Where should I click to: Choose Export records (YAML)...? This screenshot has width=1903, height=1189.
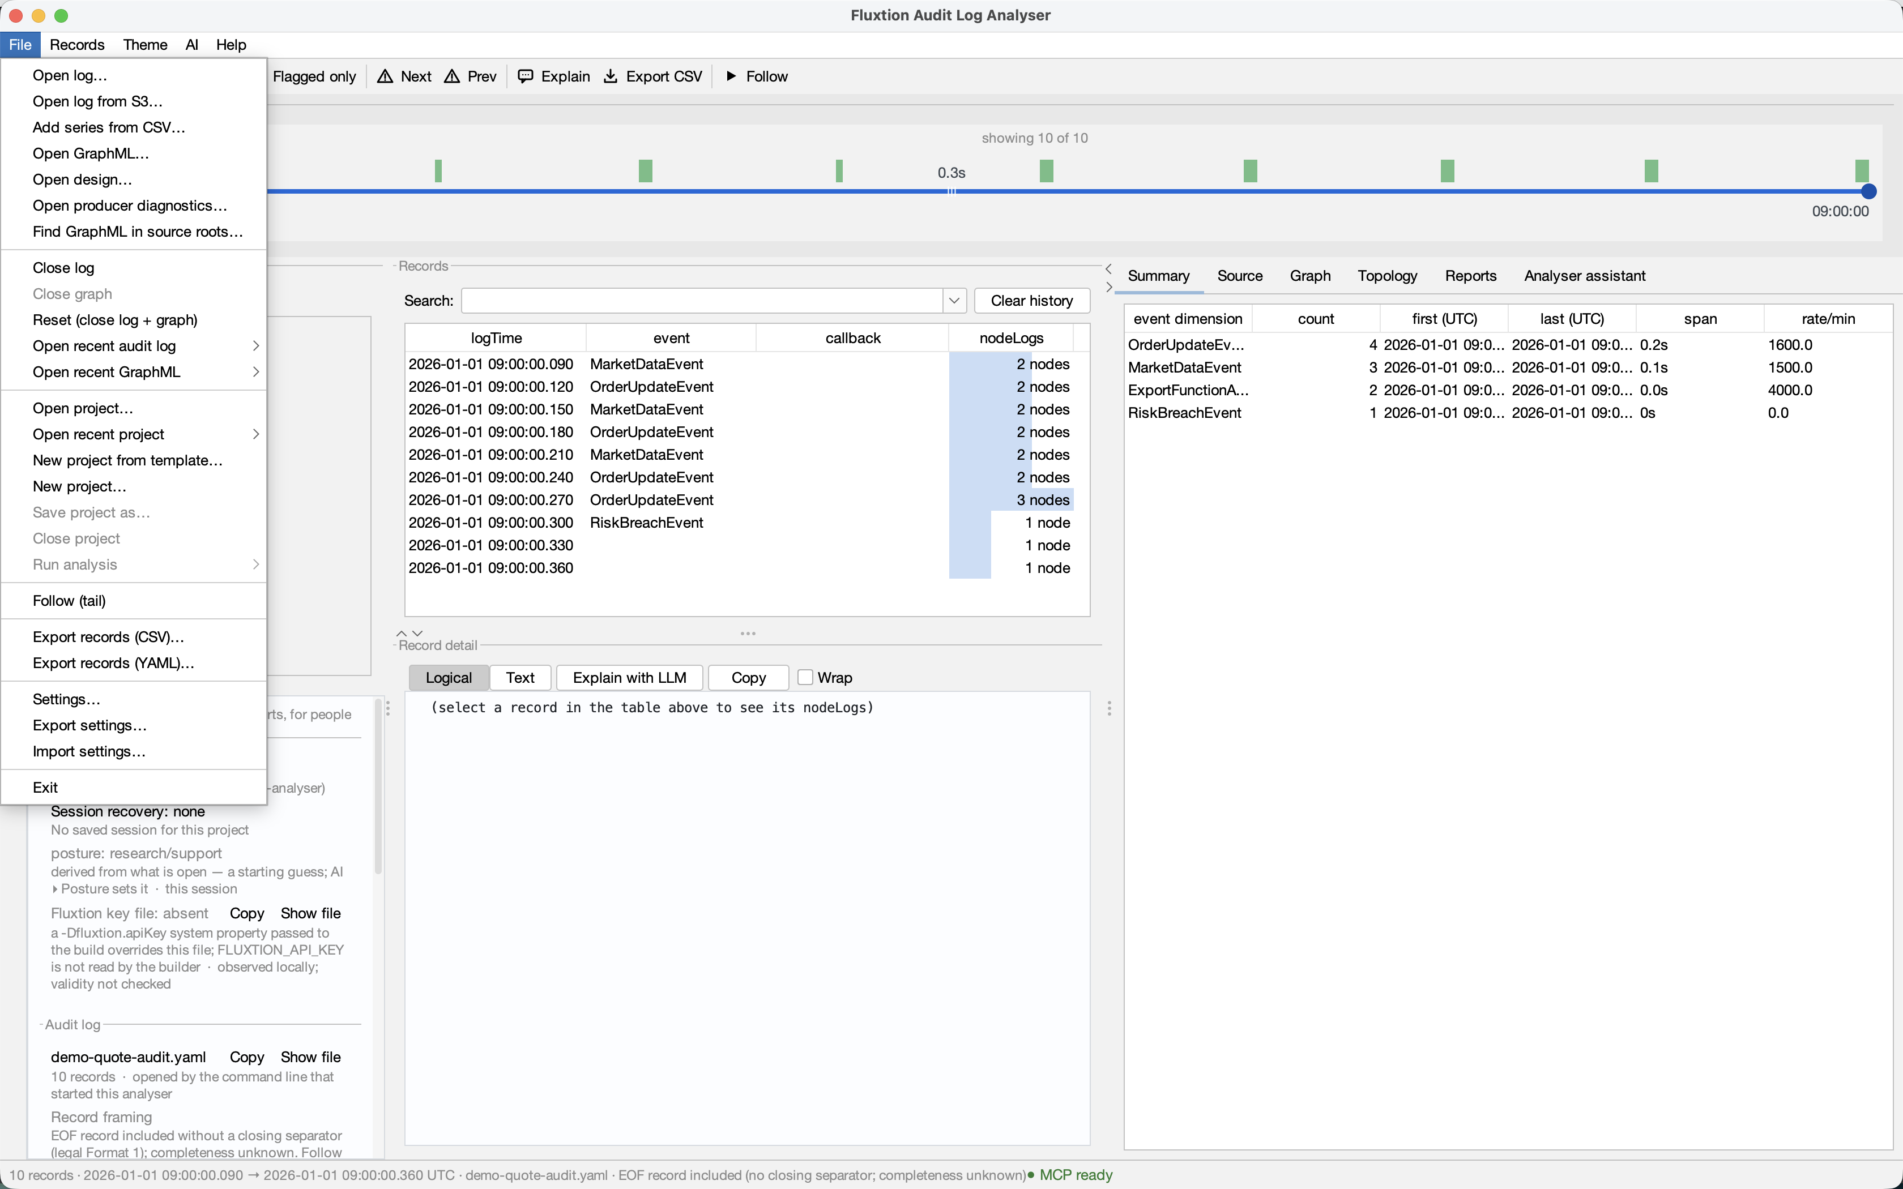pyautogui.click(x=134, y=663)
